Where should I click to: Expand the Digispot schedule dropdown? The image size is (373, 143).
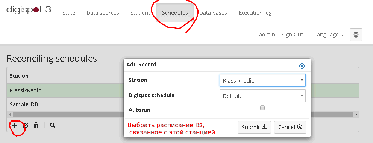coord(262,96)
